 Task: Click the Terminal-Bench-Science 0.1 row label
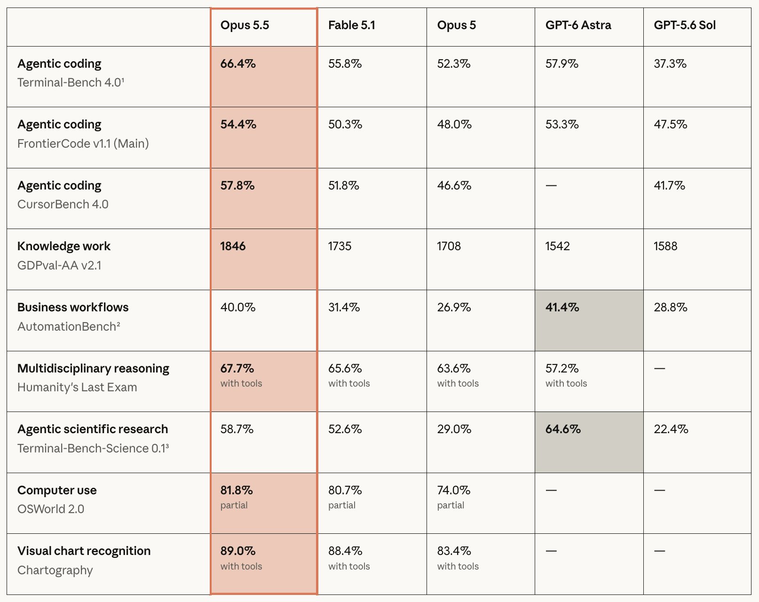click(93, 448)
